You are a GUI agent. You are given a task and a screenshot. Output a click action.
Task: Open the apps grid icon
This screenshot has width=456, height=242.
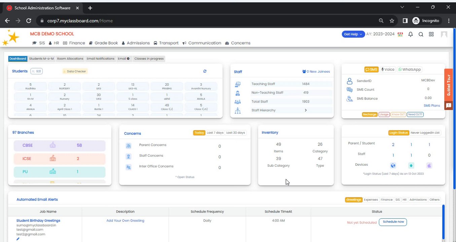point(431,34)
